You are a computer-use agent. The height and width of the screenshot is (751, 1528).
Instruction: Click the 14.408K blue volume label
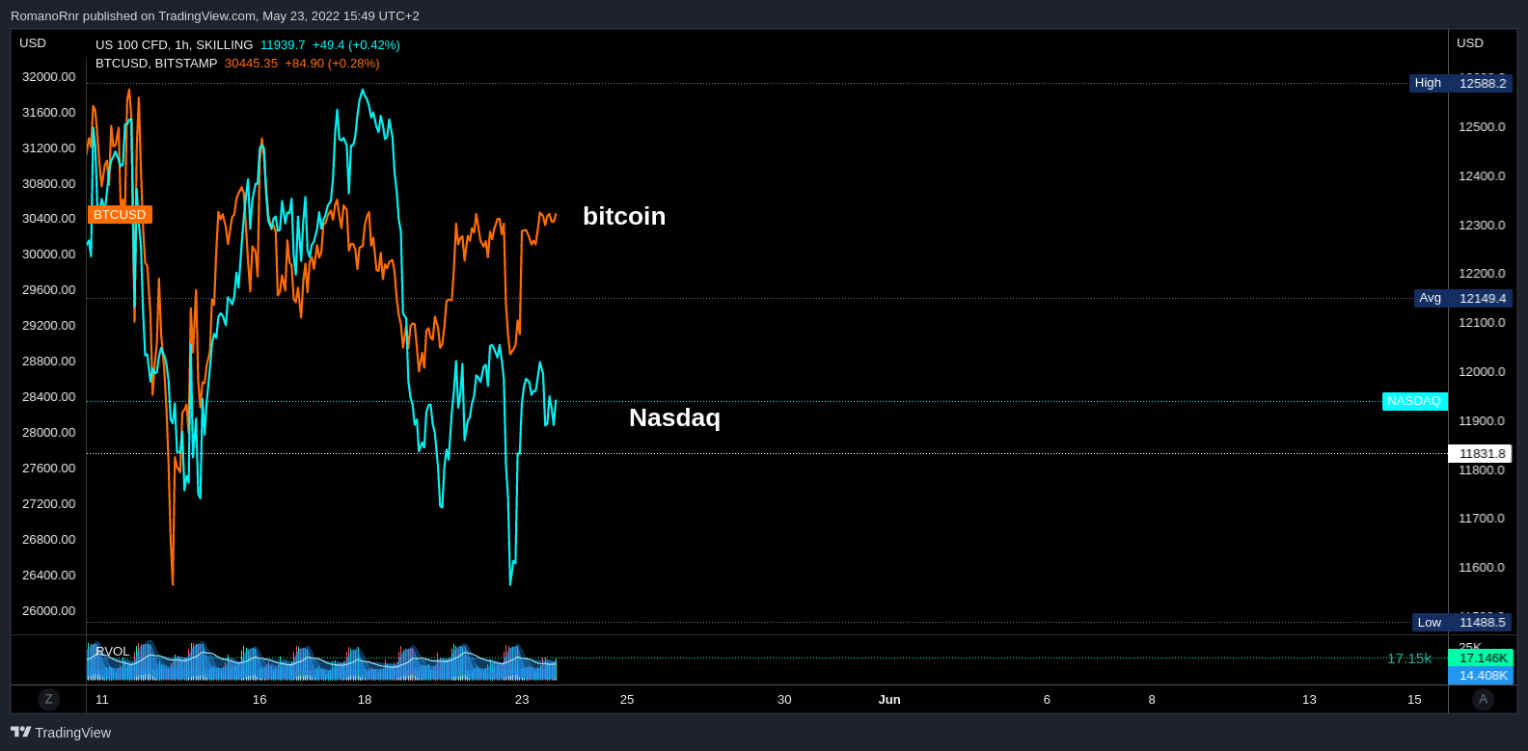click(x=1482, y=676)
